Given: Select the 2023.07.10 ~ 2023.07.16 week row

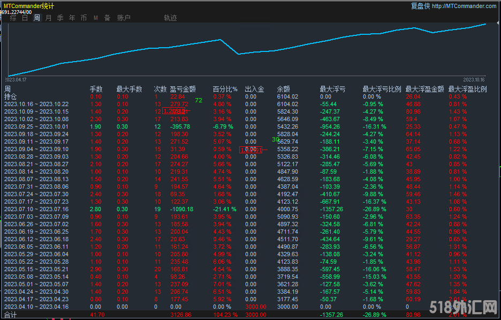Looking at the screenshot, I should [x=36, y=209].
